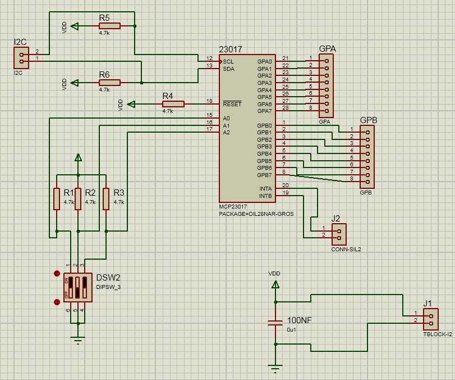455x380 pixels.
Task: Click VDD power arrow beside R5
Action: pos(75,26)
